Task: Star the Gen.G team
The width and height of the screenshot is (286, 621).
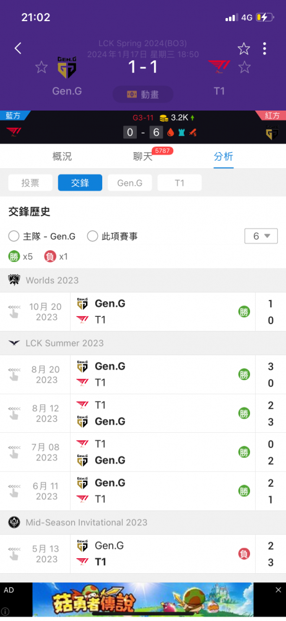Action: coord(41,67)
